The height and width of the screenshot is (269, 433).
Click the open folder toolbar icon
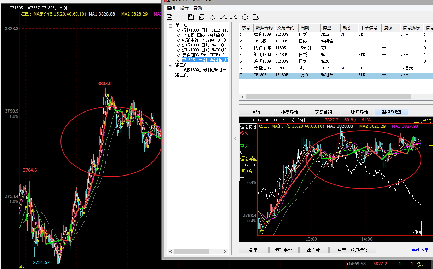pos(180,17)
